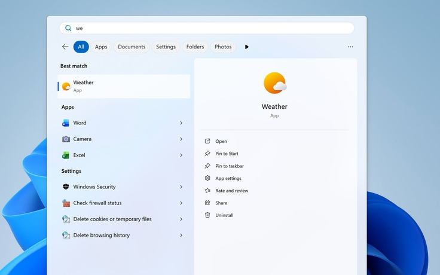Expand the Word result chevron
Screen dimensions: 440x275
[181, 123]
